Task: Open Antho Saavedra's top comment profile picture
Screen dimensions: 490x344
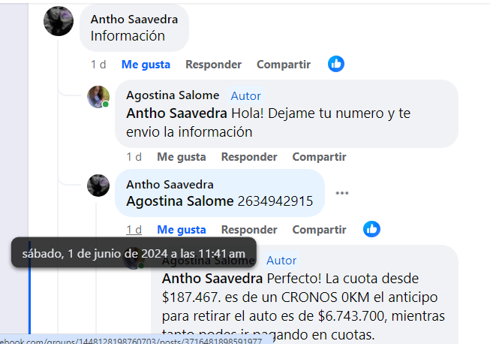Action: [x=59, y=21]
